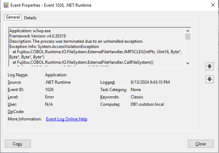Show previous event with up arrow
This screenshot has height=153, width=219.
[x=209, y=66]
